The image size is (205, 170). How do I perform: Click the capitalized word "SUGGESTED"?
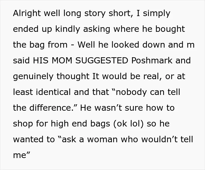pyautogui.click(x=102, y=60)
